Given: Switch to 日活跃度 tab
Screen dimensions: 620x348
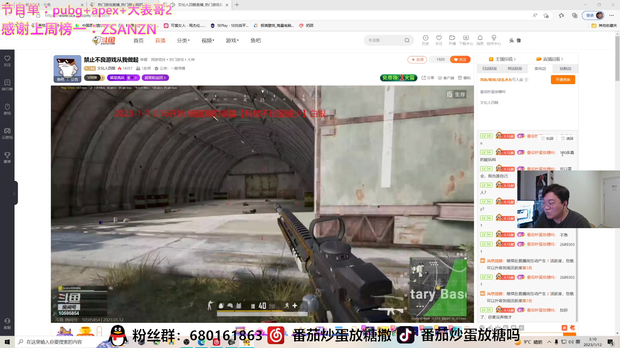Looking at the screenshot, I should pyautogui.click(x=490, y=69).
